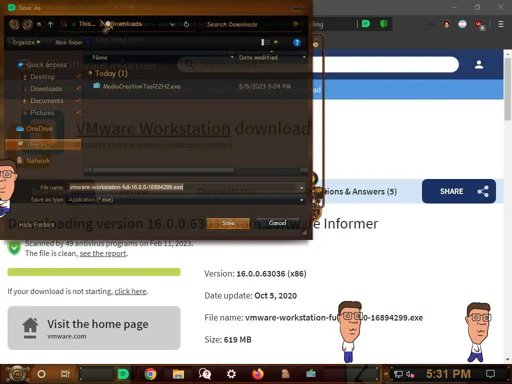Click the green download progress bar
Viewport: 512px width, 384px height.
(93, 272)
